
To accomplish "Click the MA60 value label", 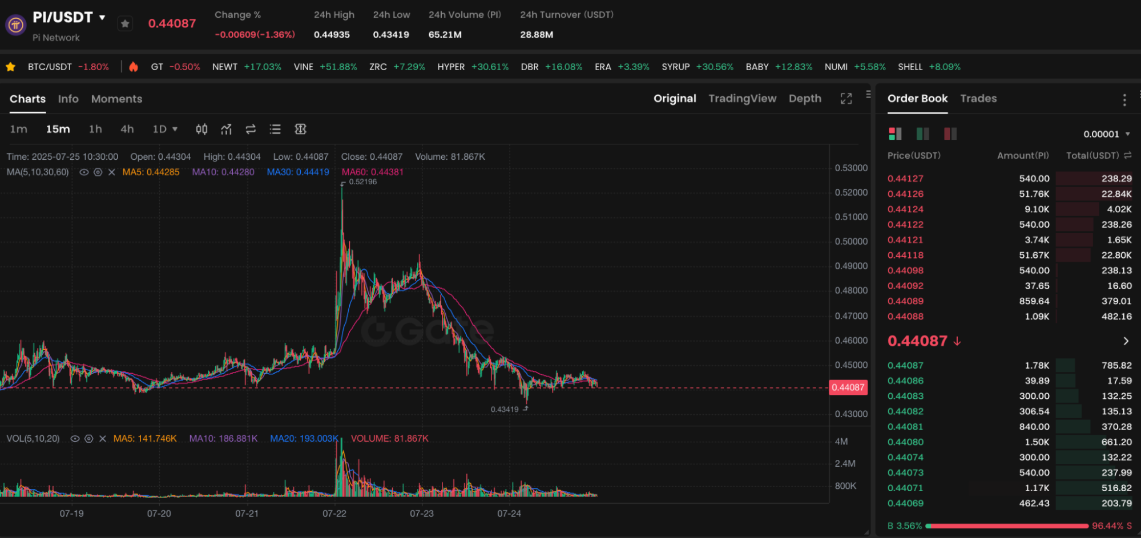I will [372, 172].
